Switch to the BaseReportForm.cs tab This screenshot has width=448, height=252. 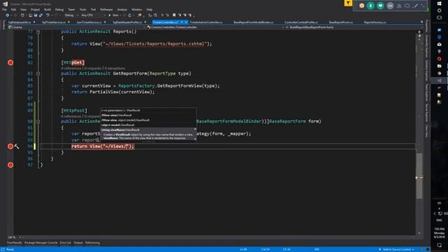341,22
